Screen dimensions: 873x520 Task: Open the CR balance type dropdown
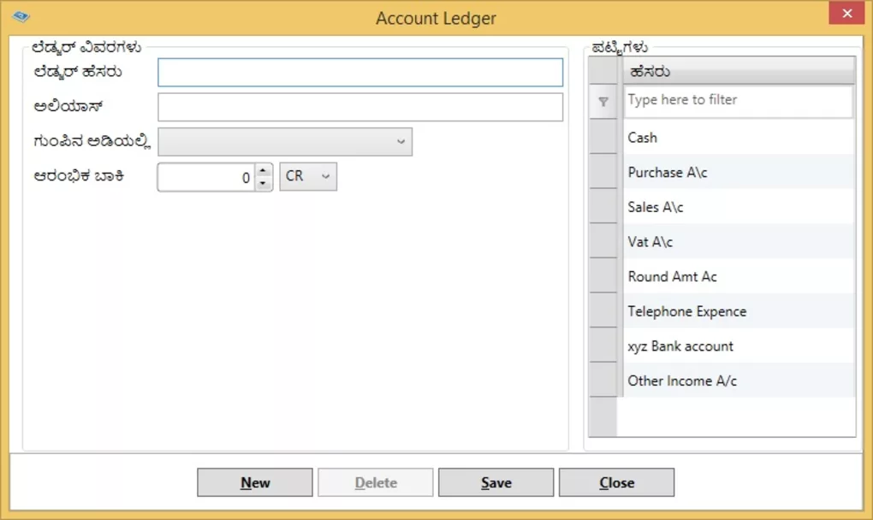308,176
